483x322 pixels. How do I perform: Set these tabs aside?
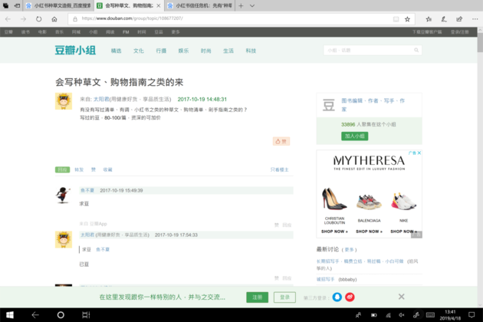click(x=17, y=5)
